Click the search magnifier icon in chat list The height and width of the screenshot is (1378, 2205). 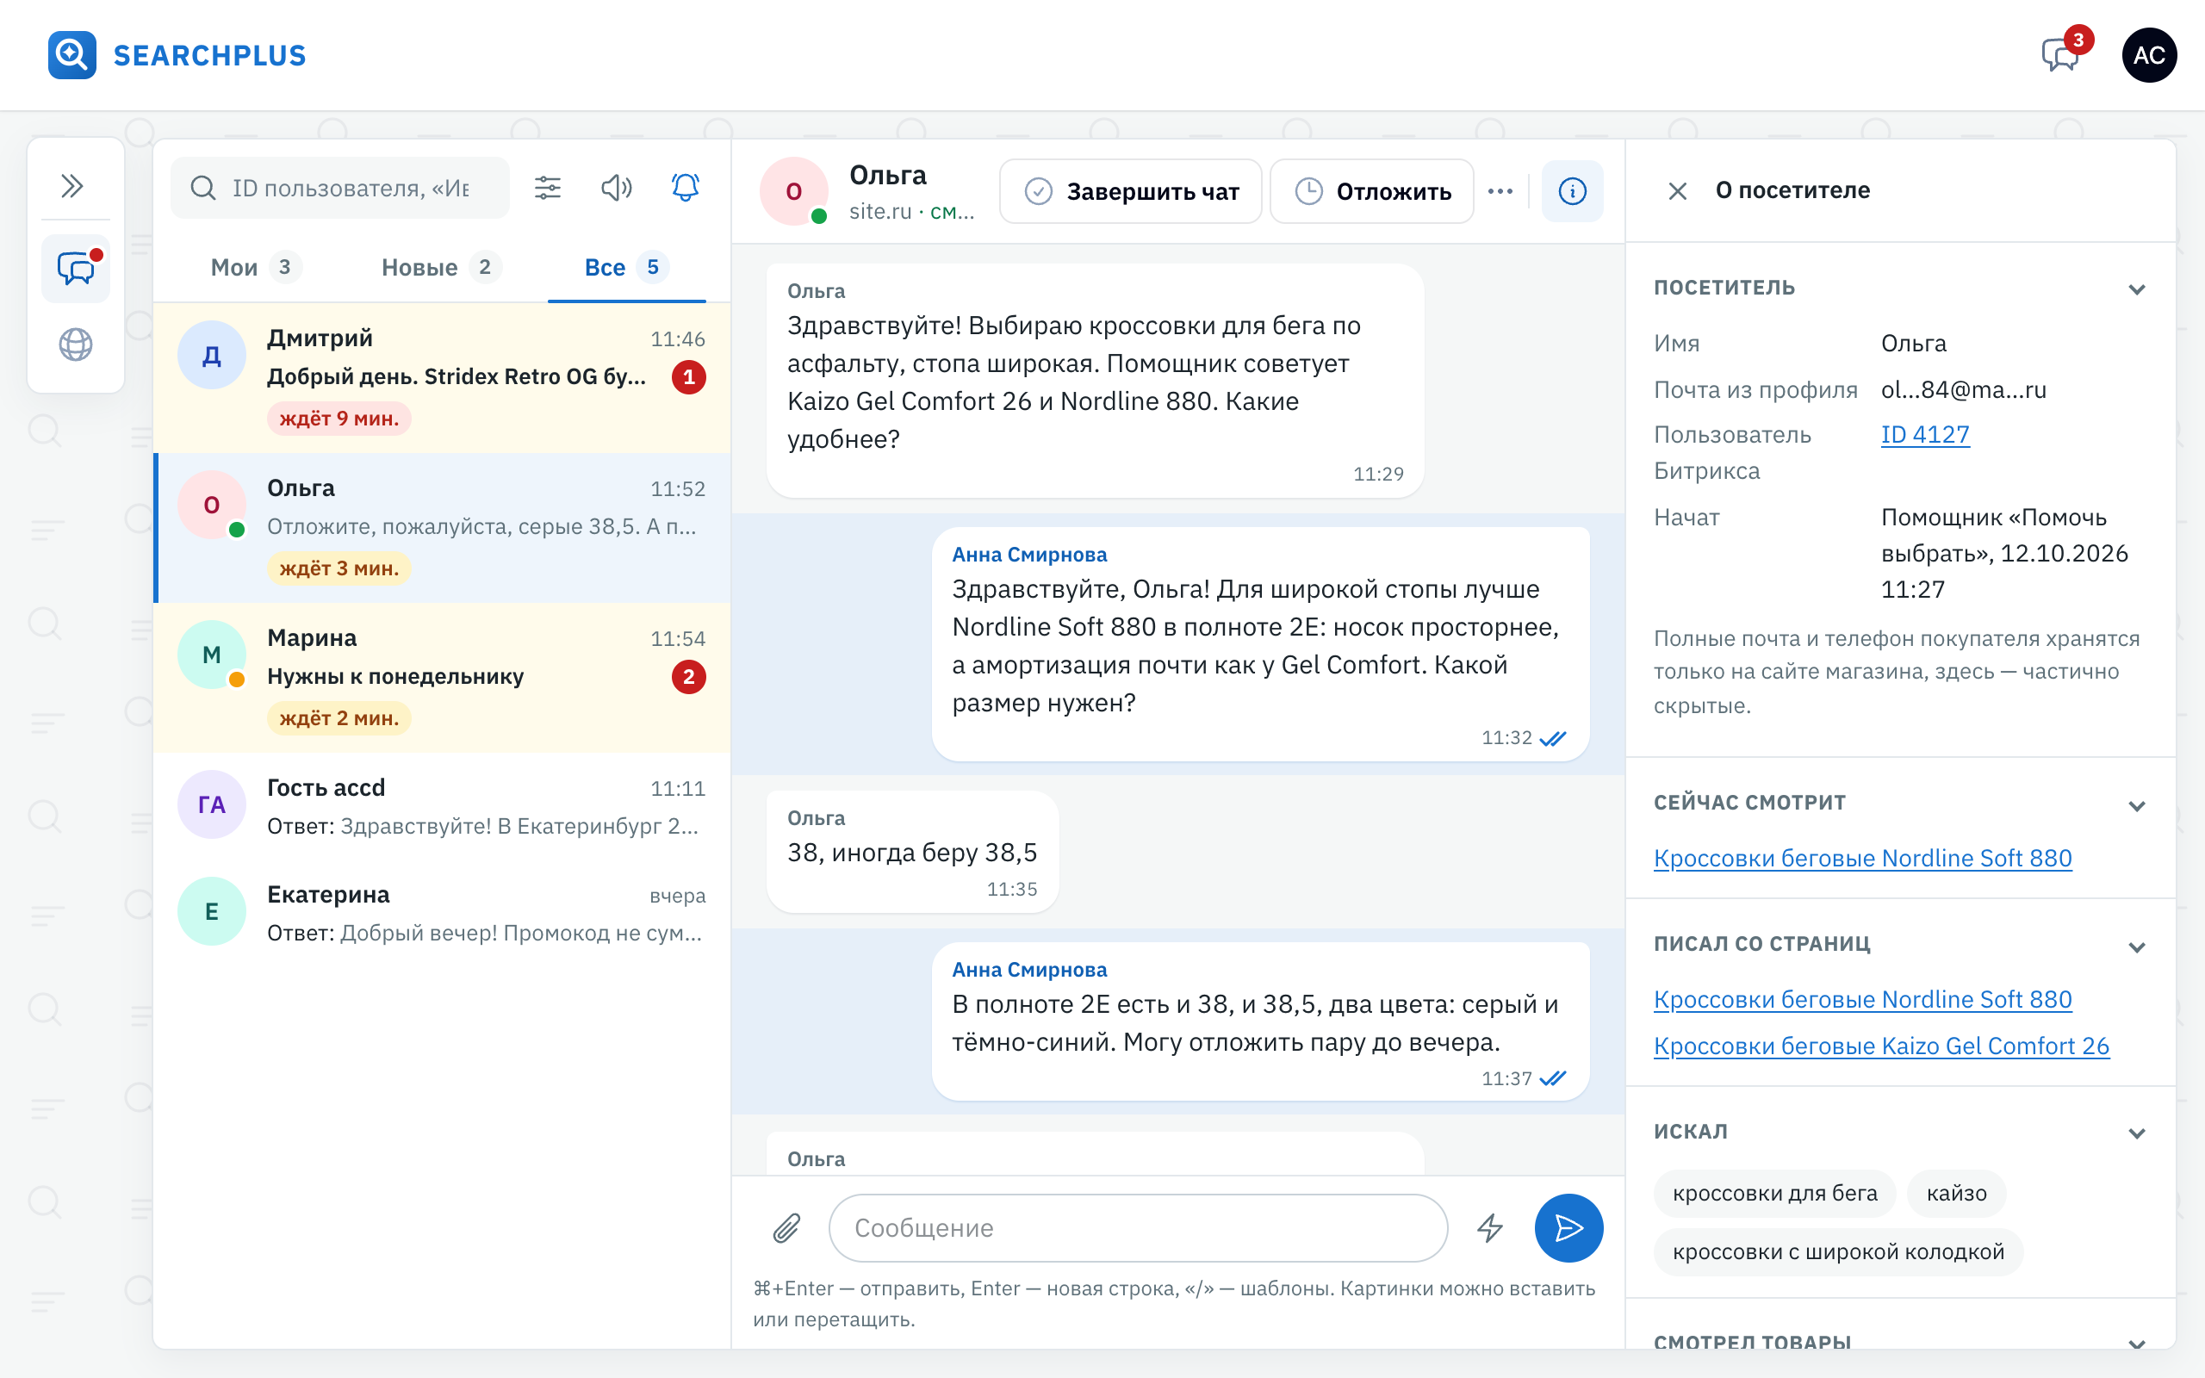(x=203, y=188)
